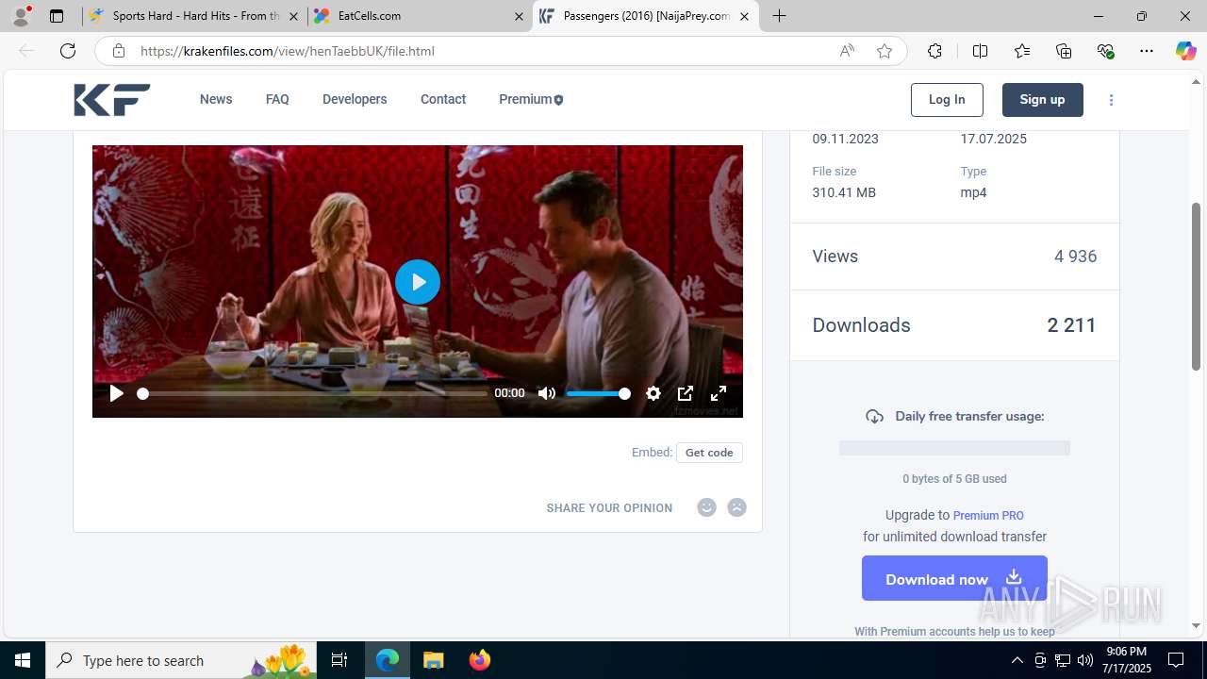Open a new browser tab
This screenshot has width=1207, height=679.
coord(779,16)
